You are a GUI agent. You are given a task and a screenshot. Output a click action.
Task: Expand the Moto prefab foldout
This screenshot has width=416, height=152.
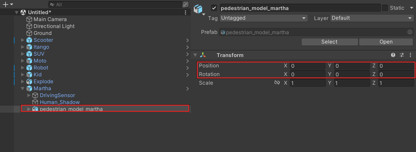[x=23, y=61]
